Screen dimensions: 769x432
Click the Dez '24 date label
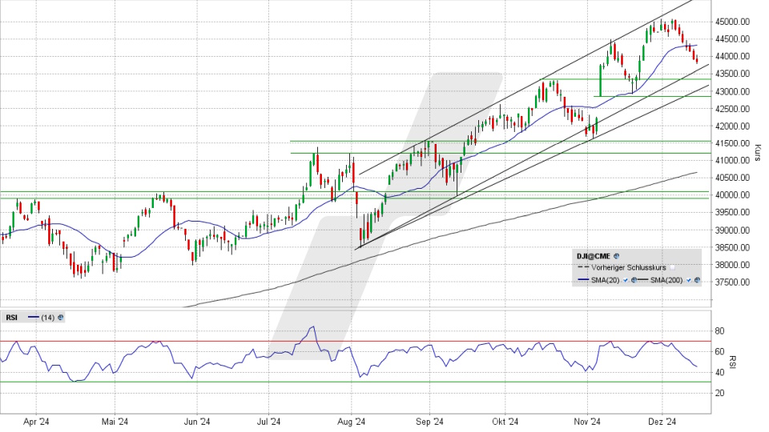[662, 422]
